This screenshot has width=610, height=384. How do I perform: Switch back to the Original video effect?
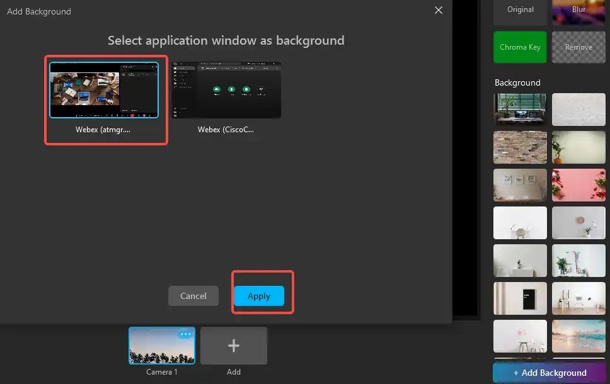coord(520,9)
